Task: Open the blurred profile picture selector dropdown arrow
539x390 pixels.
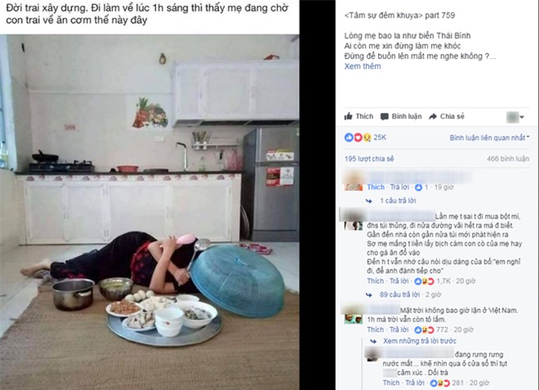Action: point(522,117)
